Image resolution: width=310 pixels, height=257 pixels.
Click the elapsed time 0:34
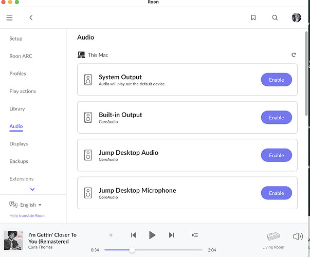click(95, 250)
